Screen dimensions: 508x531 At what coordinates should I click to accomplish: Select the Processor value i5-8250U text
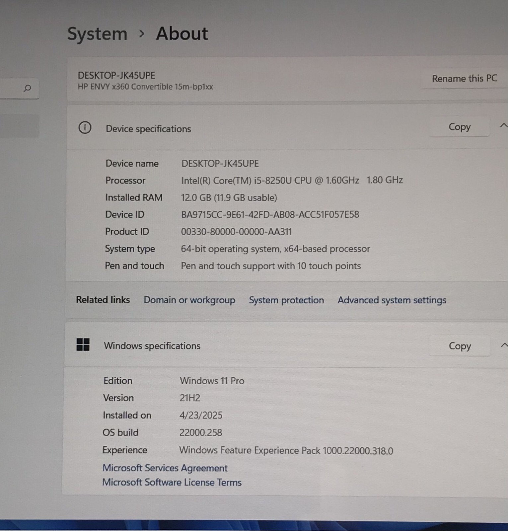pos(292,180)
